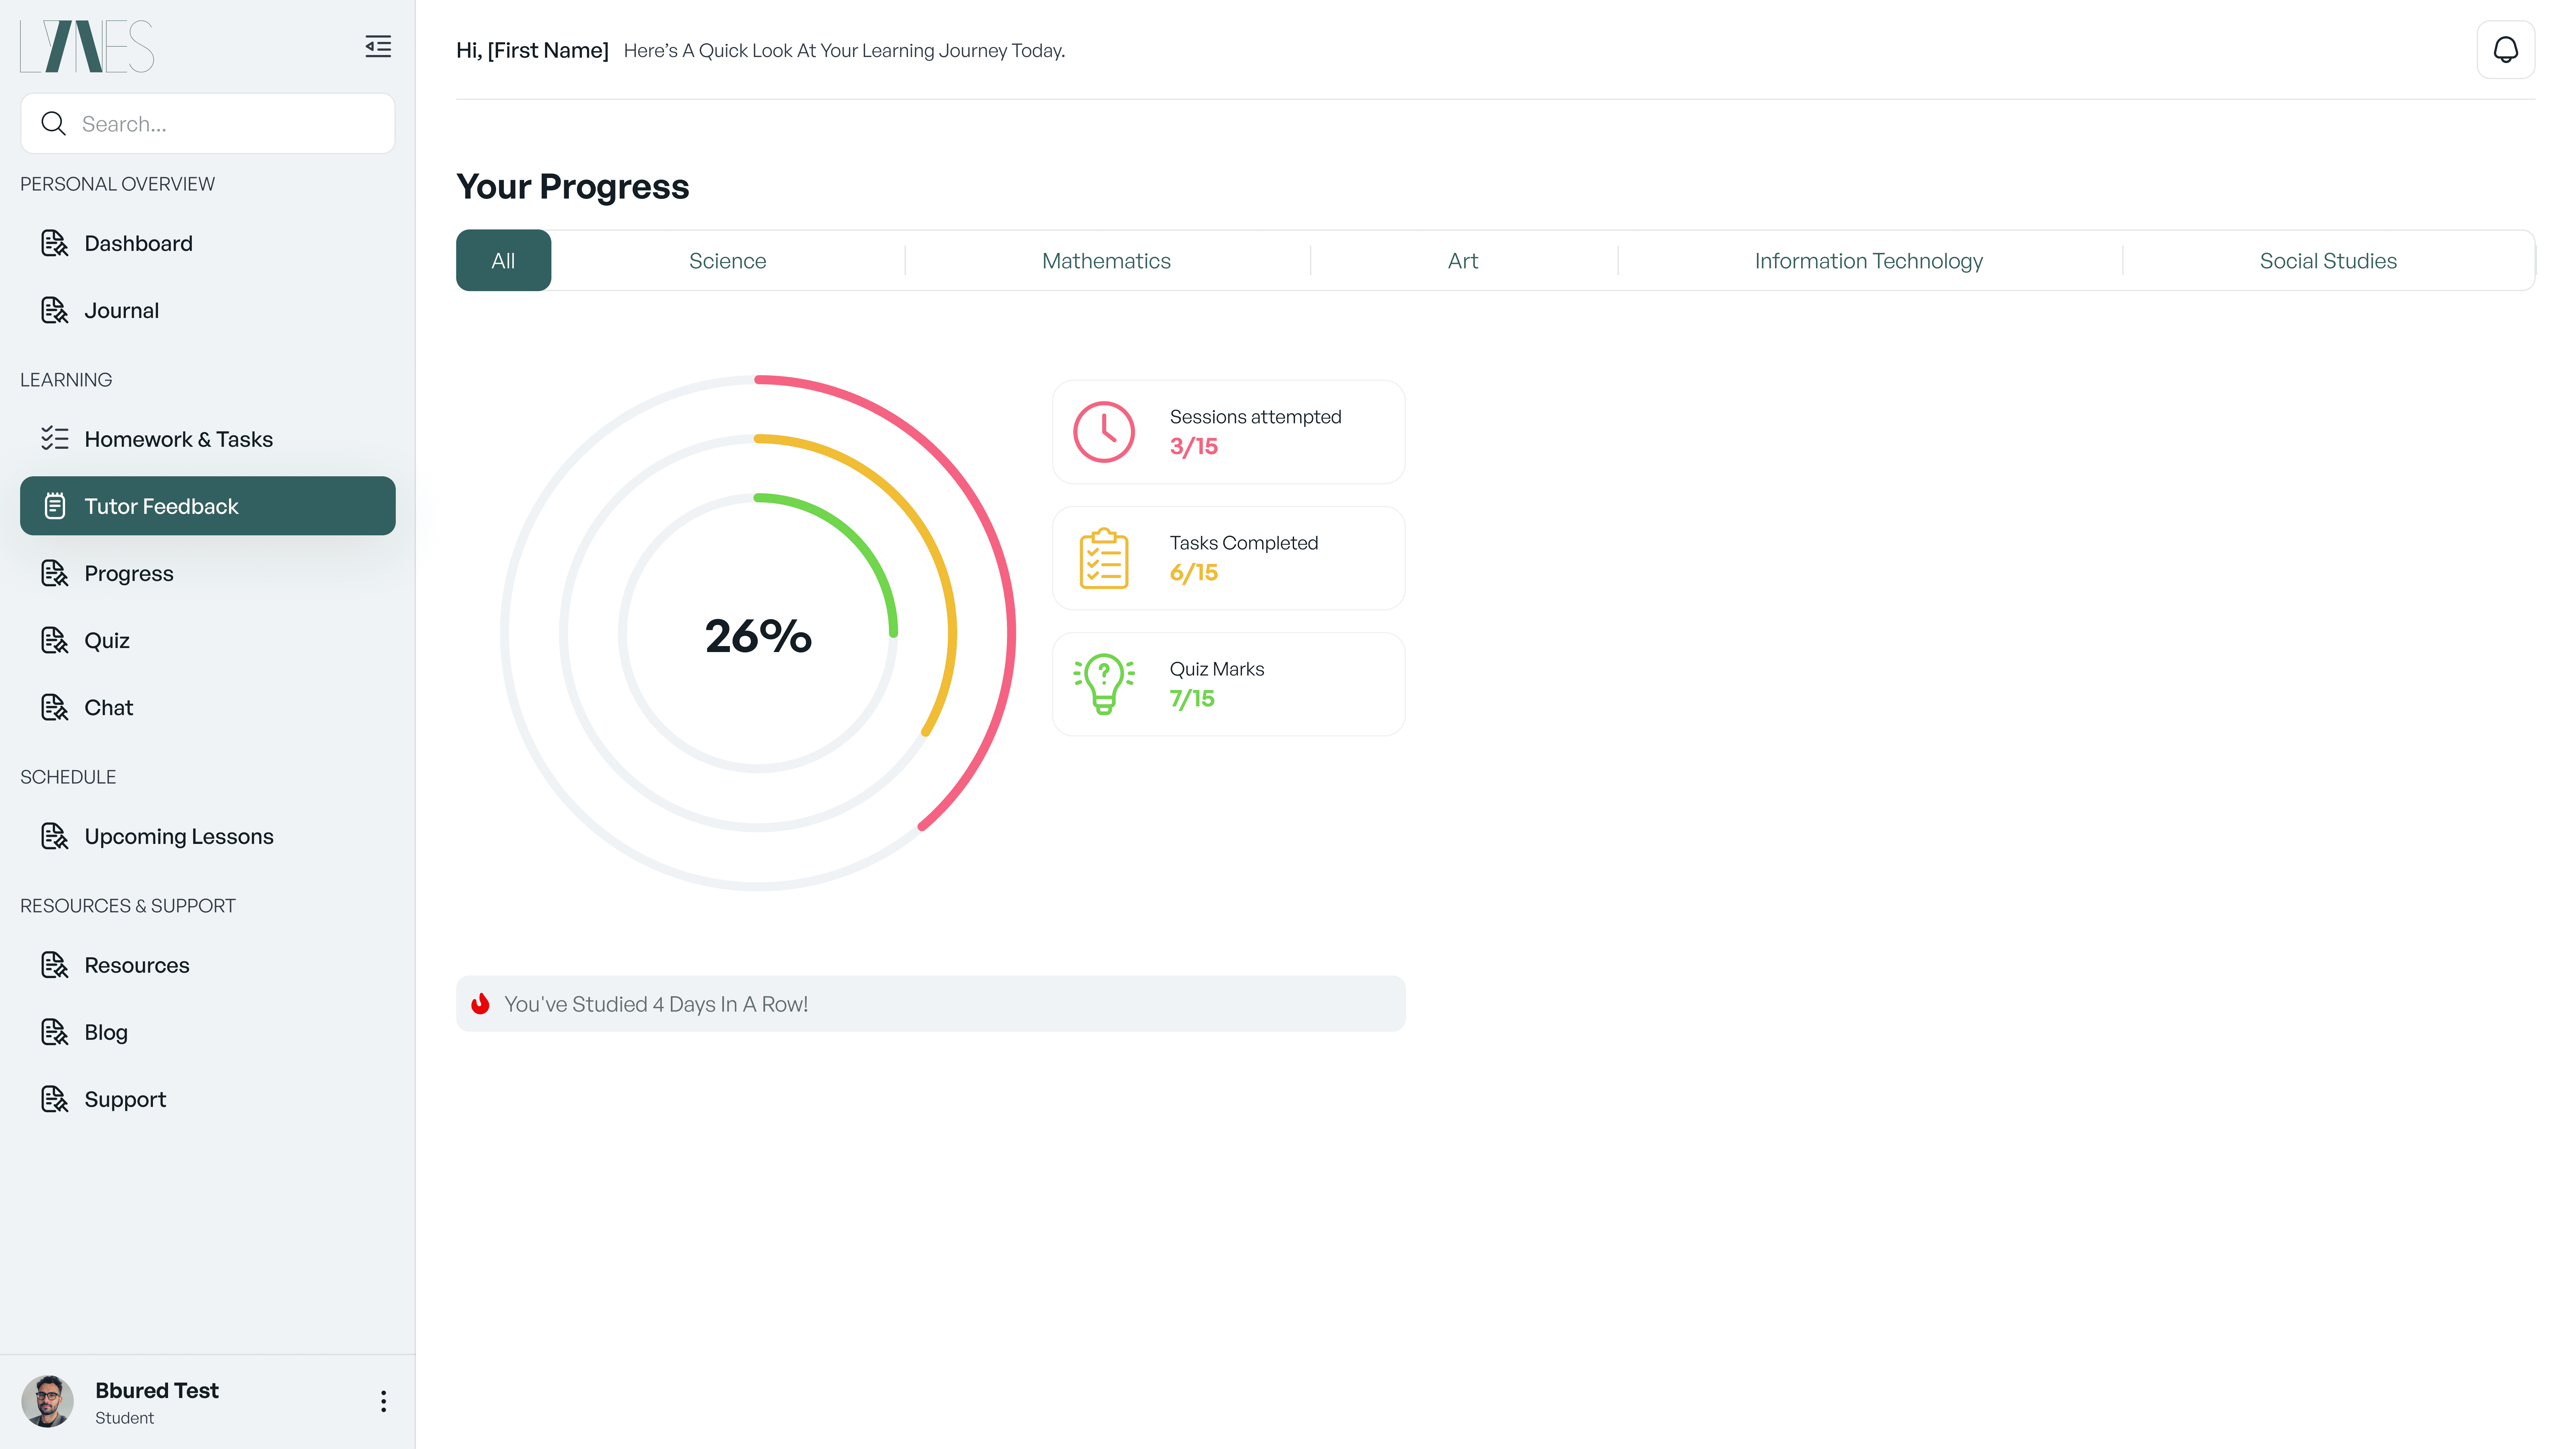
Task: Collapse sidebar with the menu toggle icon
Action: [x=378, y=46]
